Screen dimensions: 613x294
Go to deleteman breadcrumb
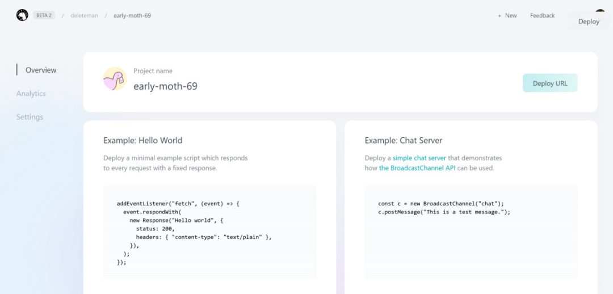[x=84, y=16]
